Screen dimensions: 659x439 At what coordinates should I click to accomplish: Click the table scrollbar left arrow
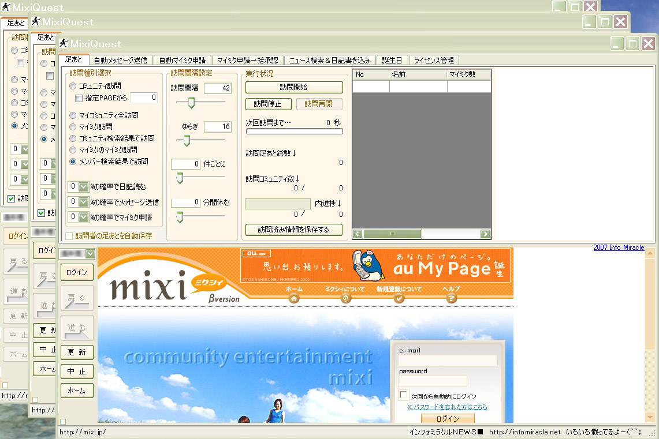point(358,234)
